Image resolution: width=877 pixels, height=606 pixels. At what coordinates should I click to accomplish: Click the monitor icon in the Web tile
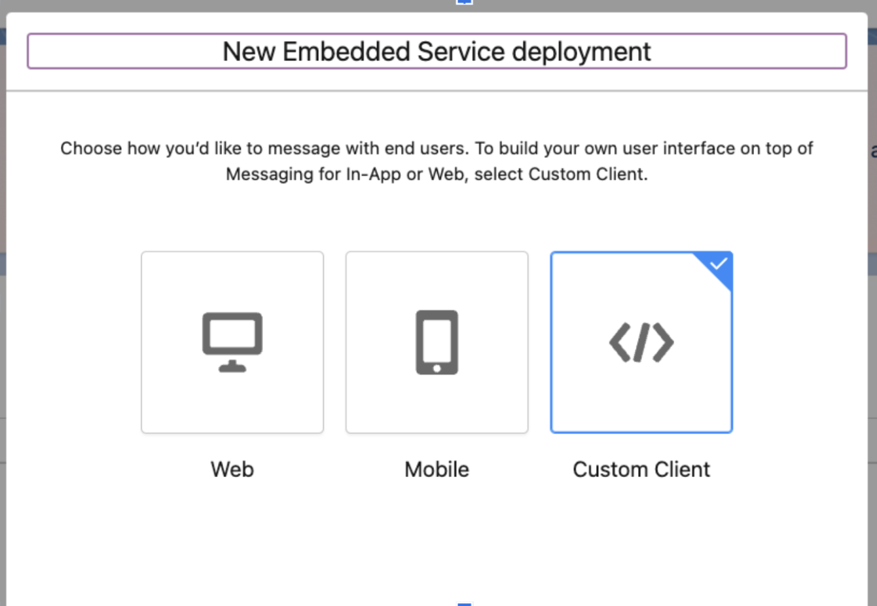(232, 340)
